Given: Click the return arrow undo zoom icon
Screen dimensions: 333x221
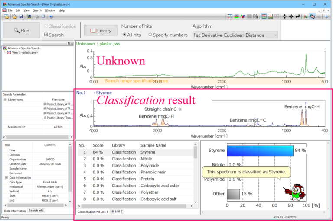Looking at the screenshot, I should pyautogui.click(x=297, y=16).
